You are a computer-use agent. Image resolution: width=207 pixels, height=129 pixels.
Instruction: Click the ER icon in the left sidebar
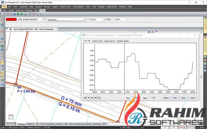coord(2,80)
